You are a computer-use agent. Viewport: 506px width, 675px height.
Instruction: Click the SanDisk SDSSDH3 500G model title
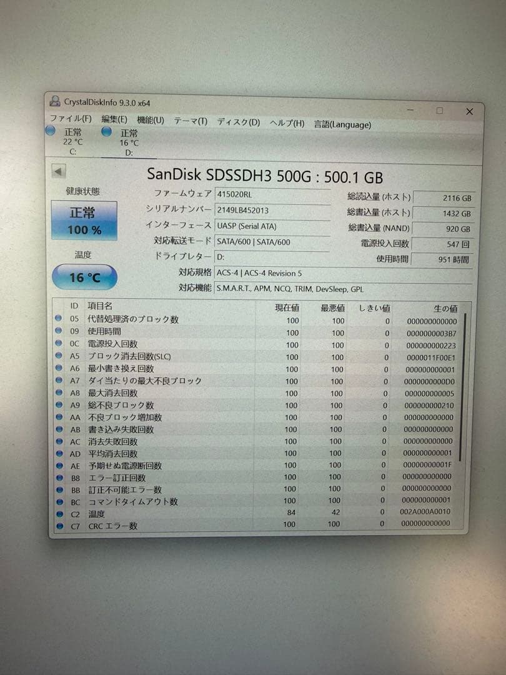pyautogui.click(x=265, y=176)
